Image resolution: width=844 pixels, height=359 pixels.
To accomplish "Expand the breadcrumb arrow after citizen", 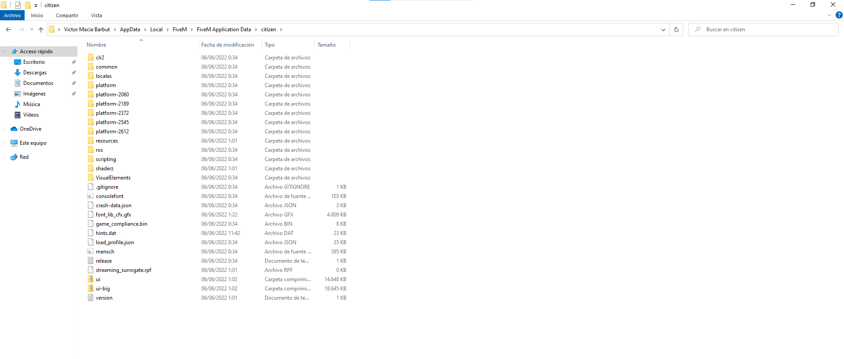I will tap(281, 29).
